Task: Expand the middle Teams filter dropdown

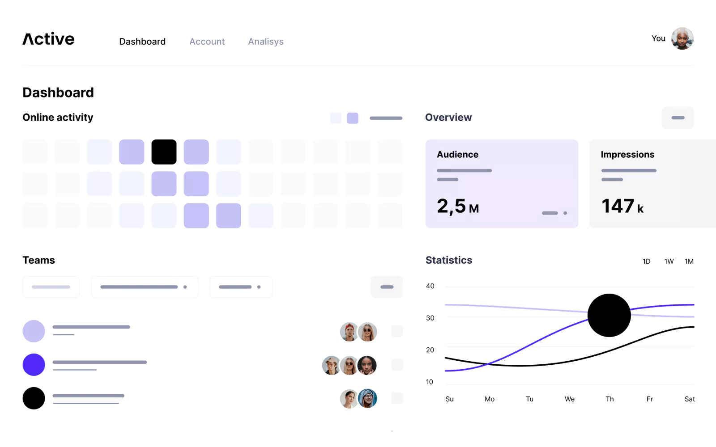Action: 144,287
